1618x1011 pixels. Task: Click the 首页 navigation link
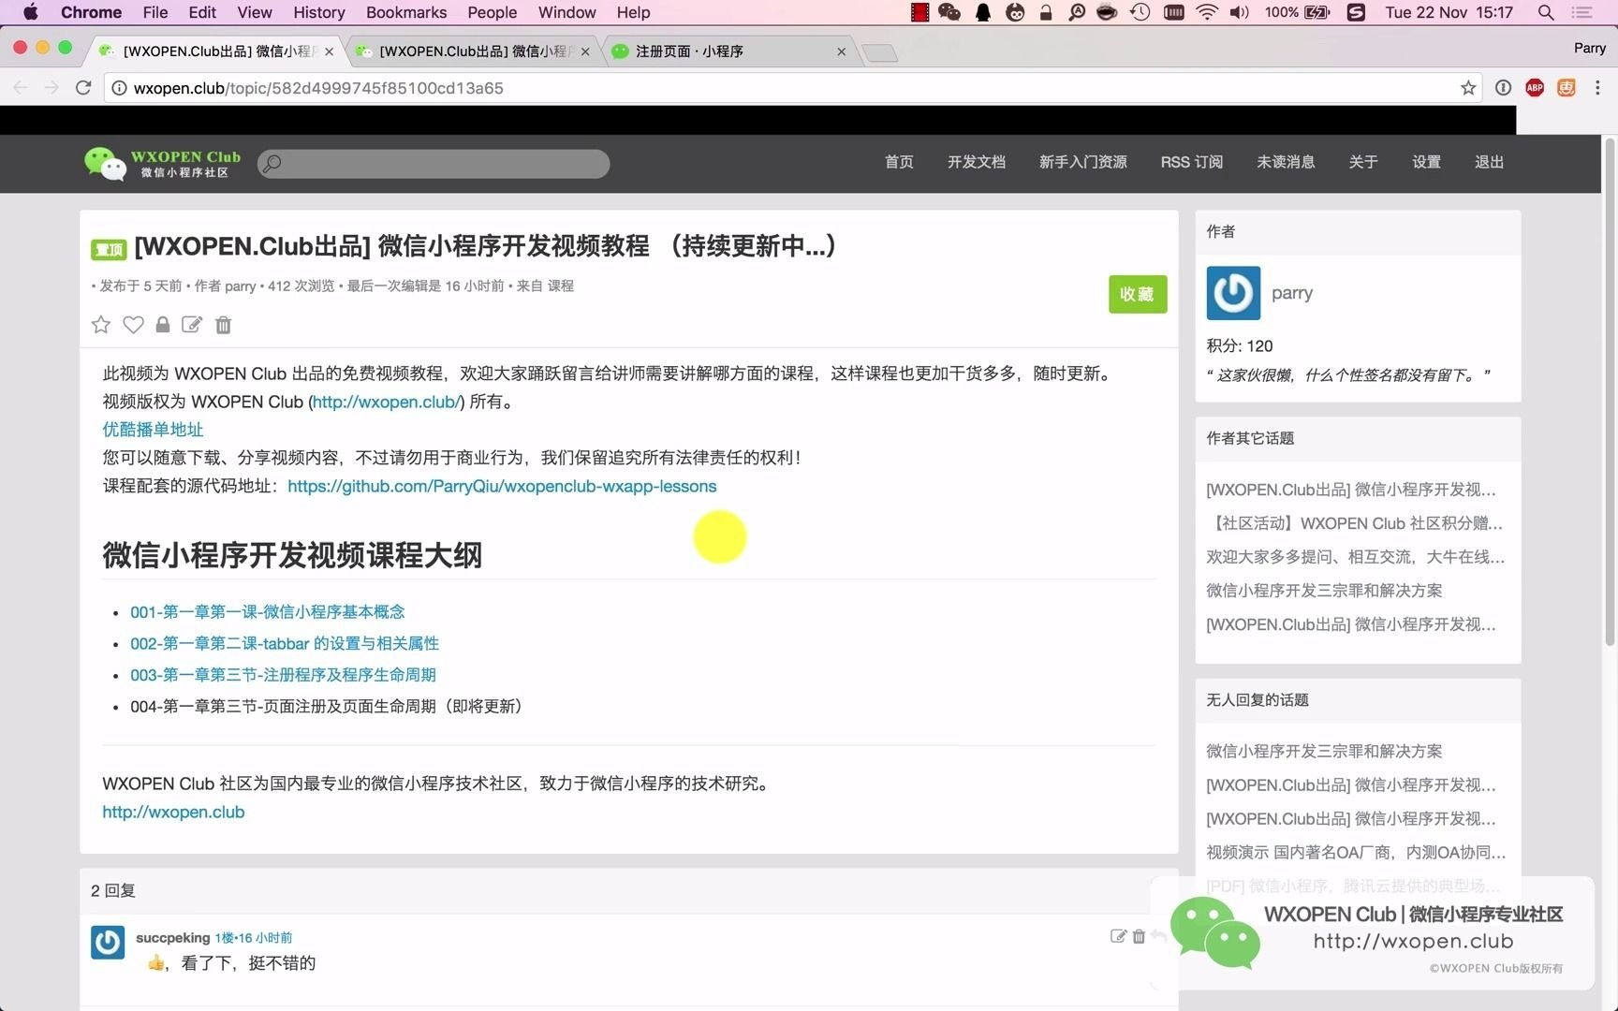pos(899,162)
